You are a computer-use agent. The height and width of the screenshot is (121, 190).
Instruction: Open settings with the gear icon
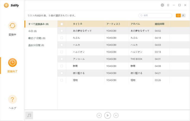[x=162, y=5]
